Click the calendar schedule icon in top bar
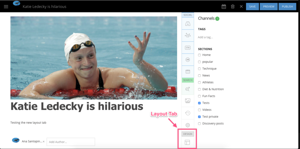 click(x=224, y=7)
